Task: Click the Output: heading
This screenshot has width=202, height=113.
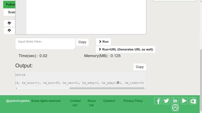Action: [x=24, y=66]
